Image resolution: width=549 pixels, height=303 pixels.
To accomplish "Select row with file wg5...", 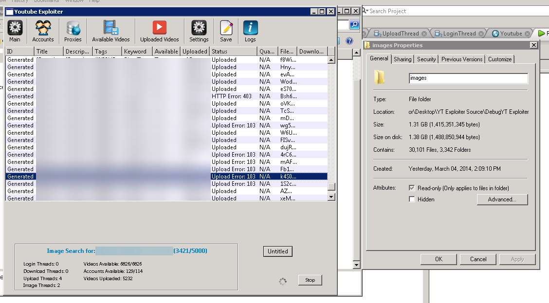I will (166, 125).
